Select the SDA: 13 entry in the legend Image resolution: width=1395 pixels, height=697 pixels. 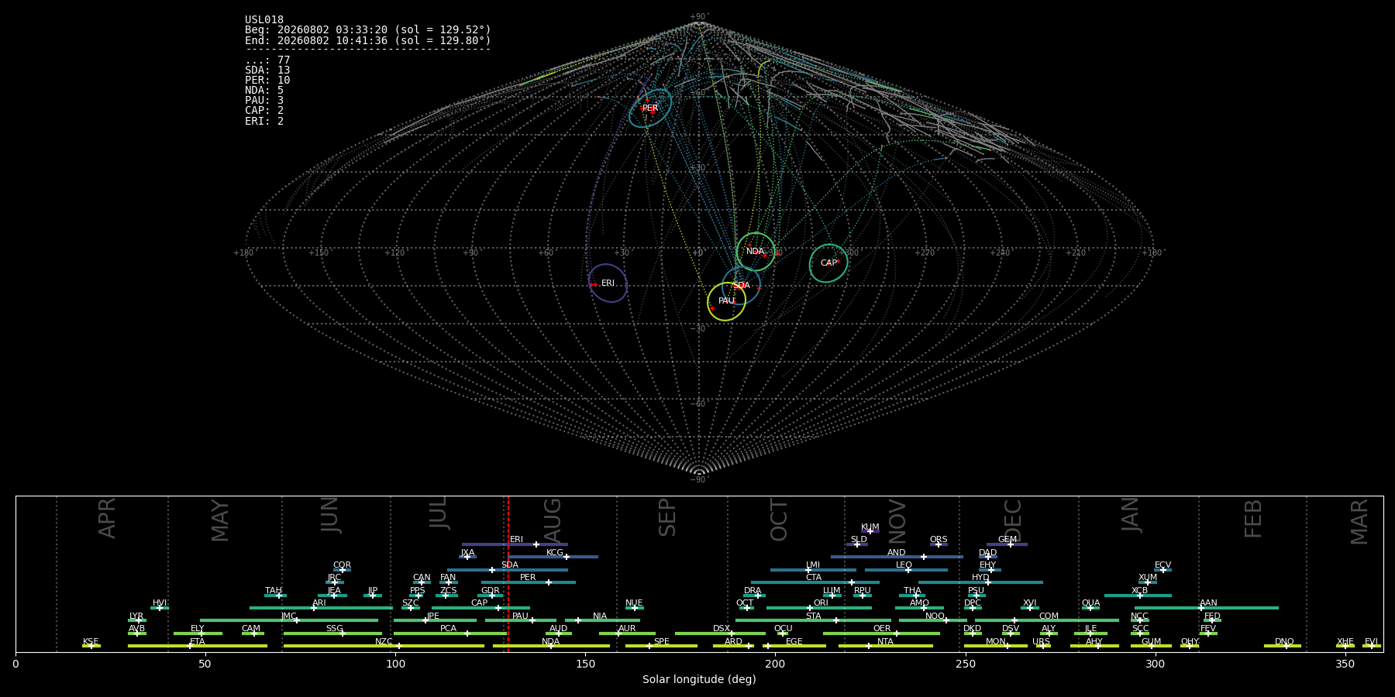tap(267, 70)
